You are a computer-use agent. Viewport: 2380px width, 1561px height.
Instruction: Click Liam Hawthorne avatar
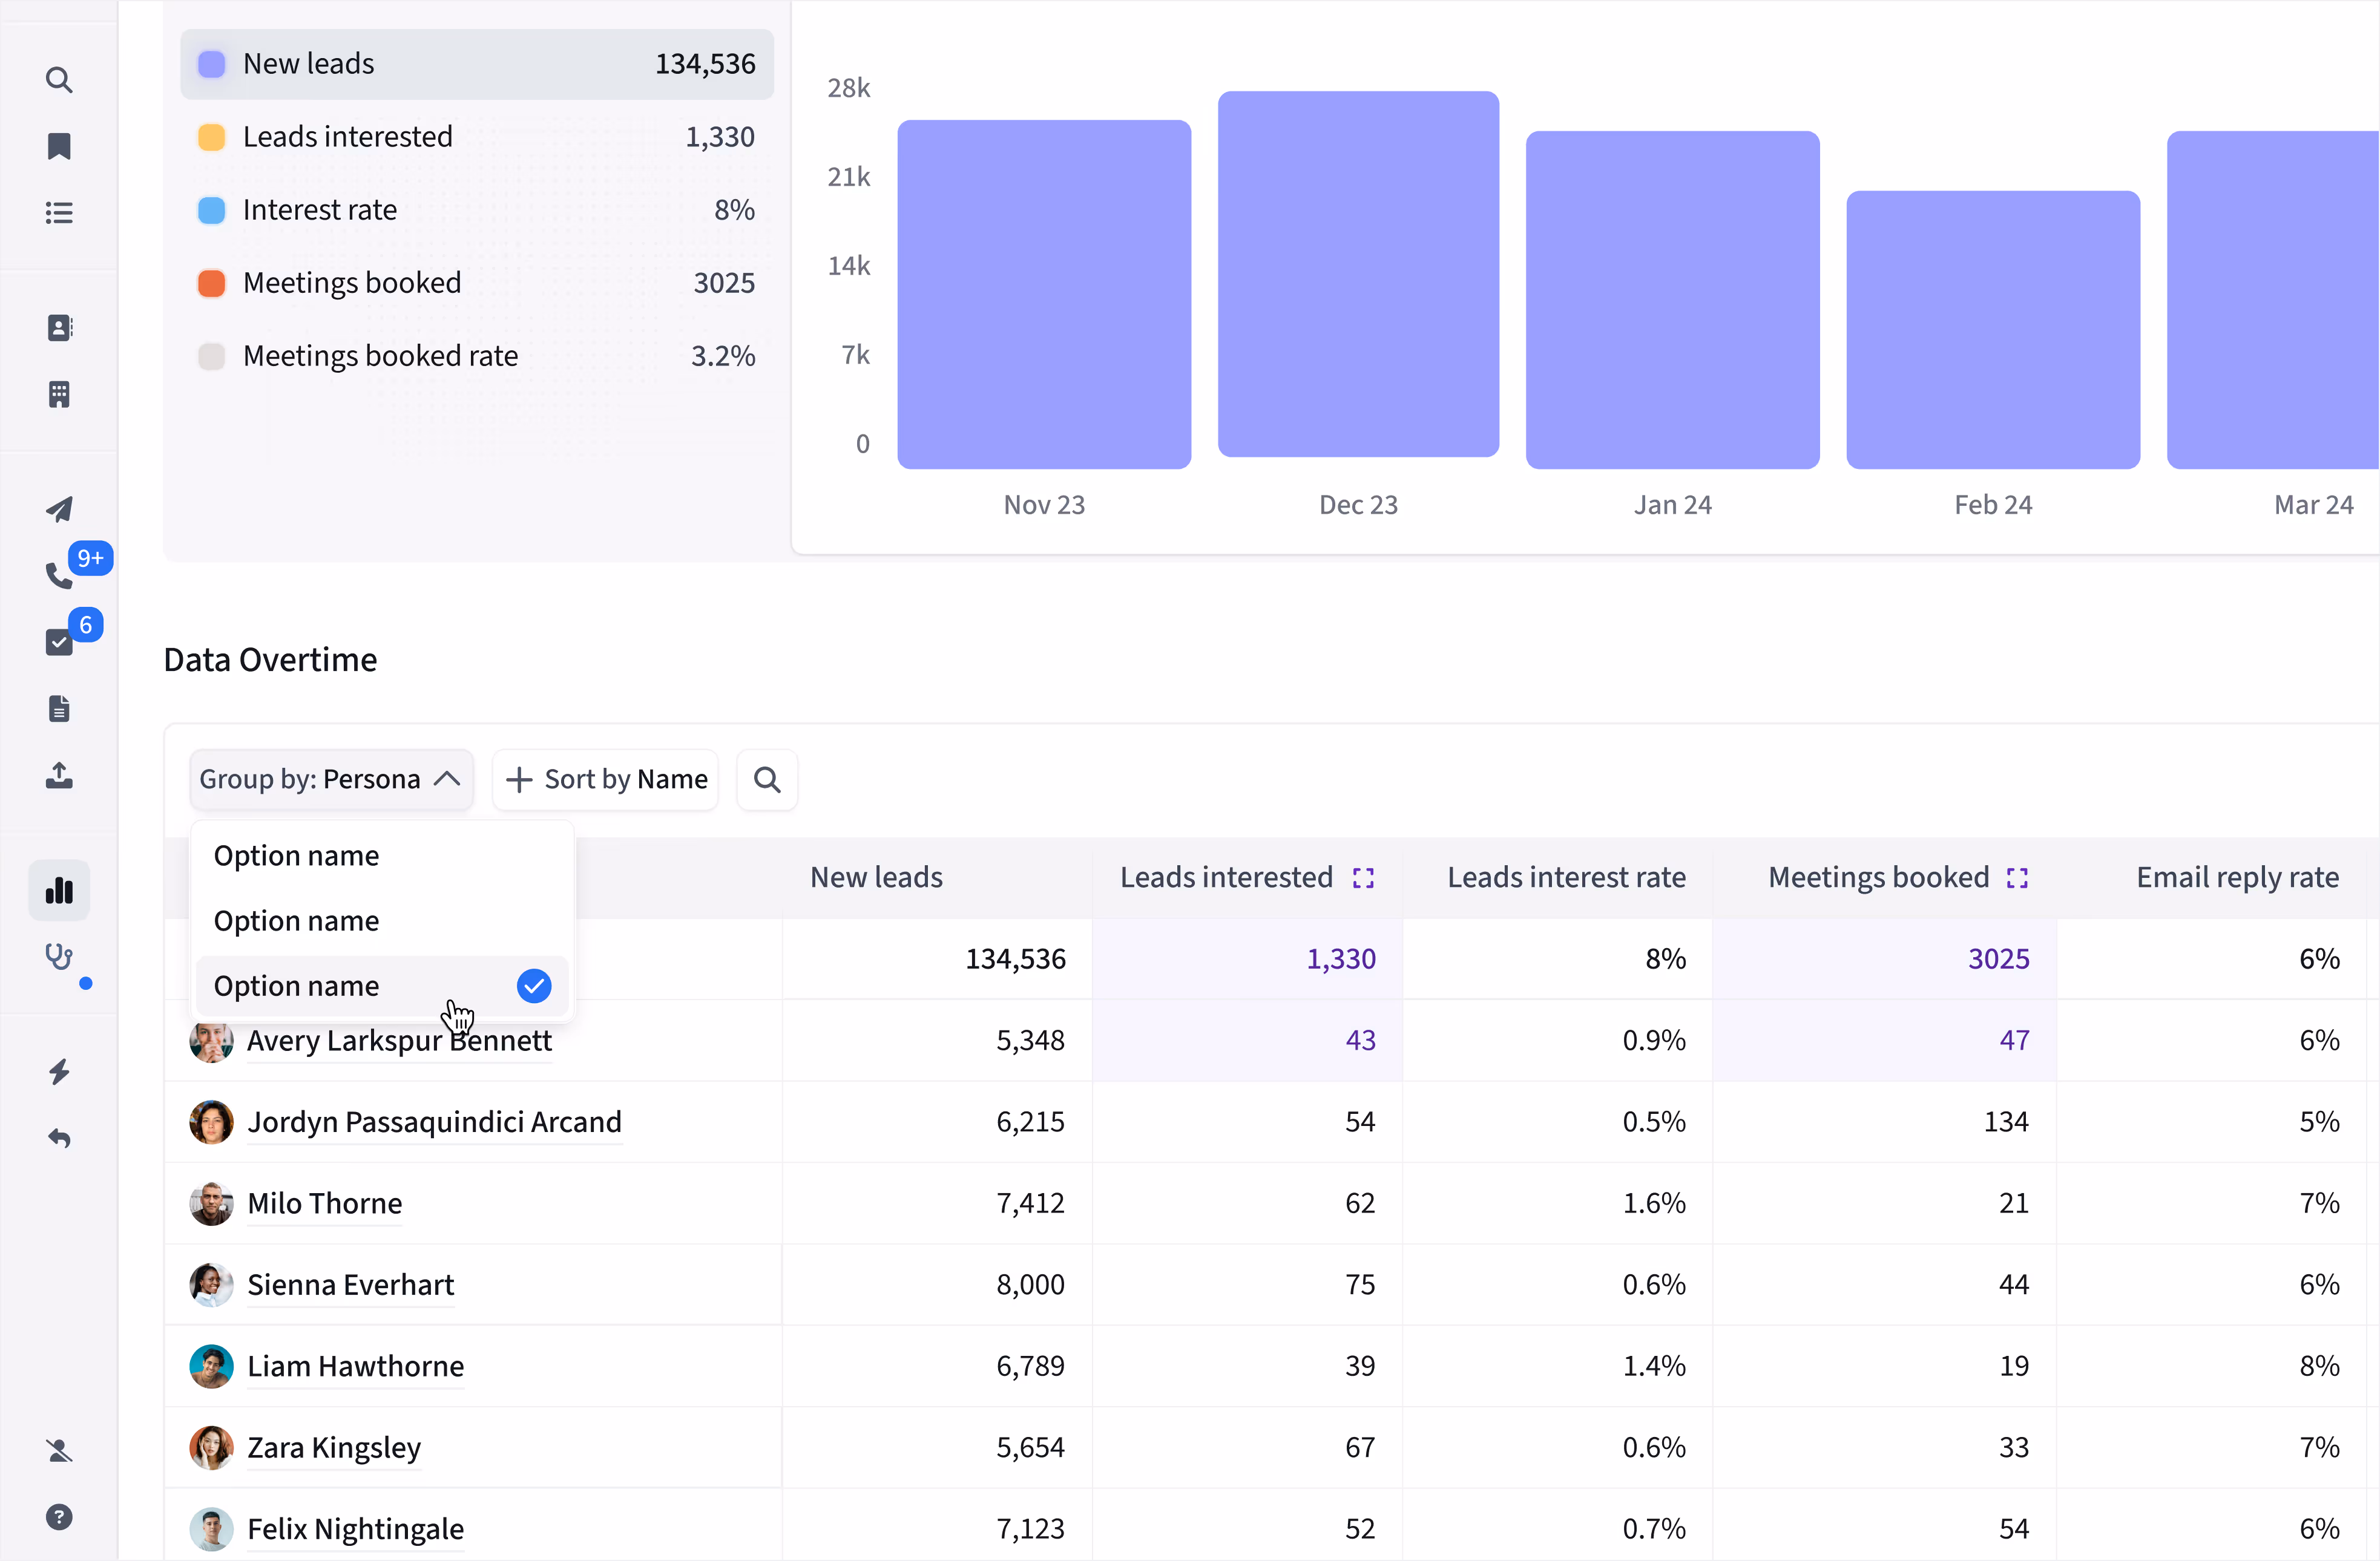(211, 1366)
